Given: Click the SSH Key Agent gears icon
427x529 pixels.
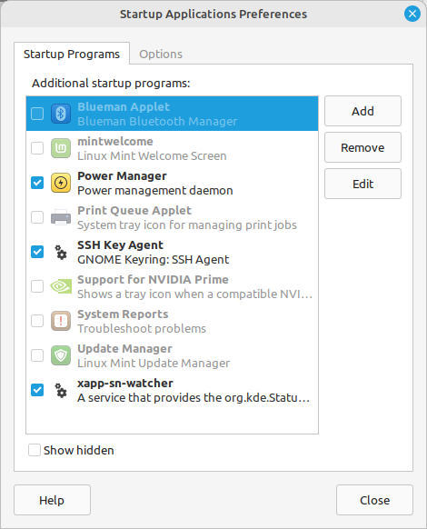Looking at the screenshot, I should tap(61, 252).
